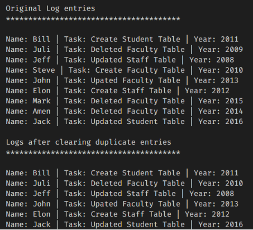Click the second Bill line with Year 2011

point(122,173)
